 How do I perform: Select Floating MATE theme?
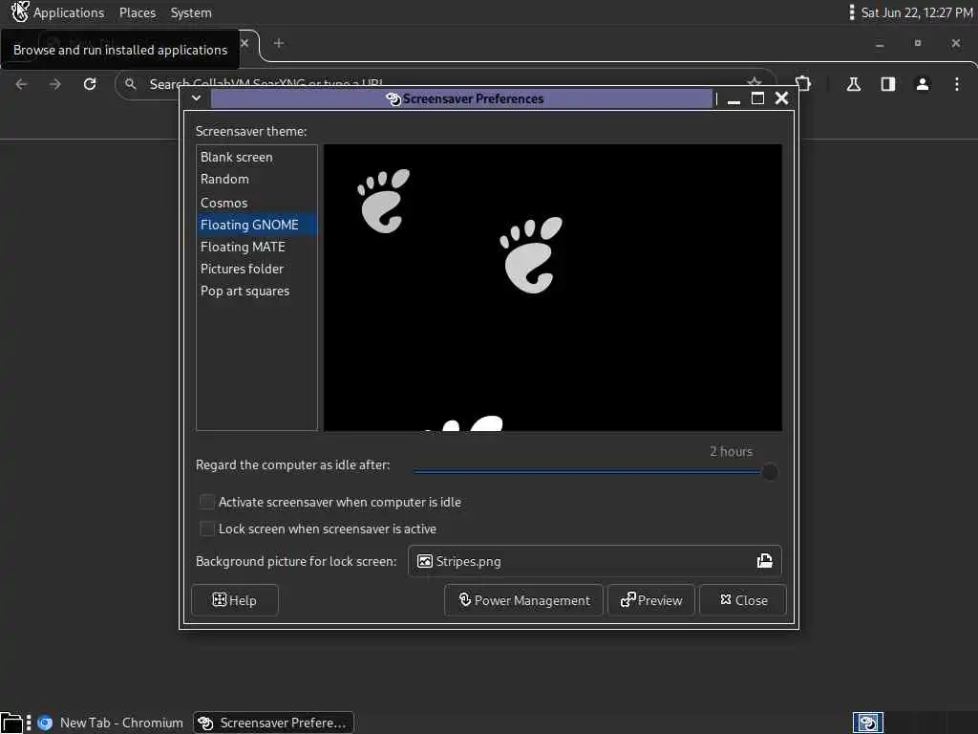(256, 248)
